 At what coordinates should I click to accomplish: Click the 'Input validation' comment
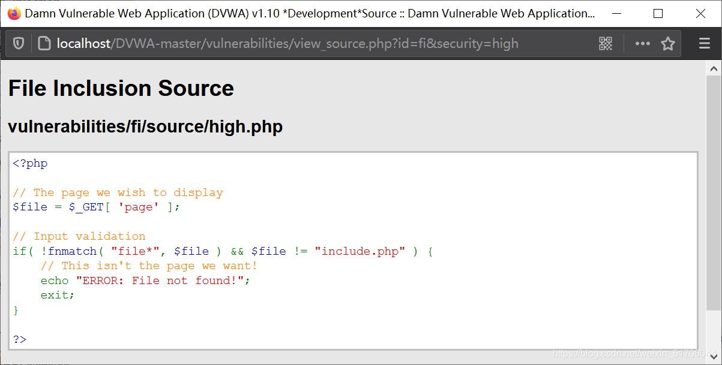[x=79, y=236]
